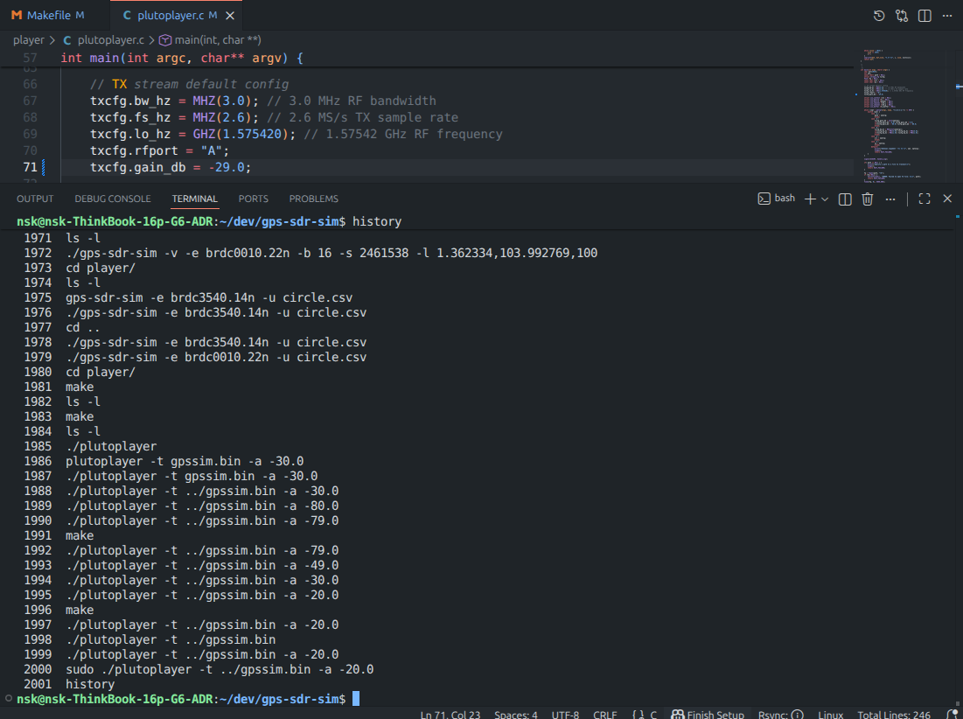
Task: Click the -29.0 gain value on line 71
Action: (x=226, y=167)
